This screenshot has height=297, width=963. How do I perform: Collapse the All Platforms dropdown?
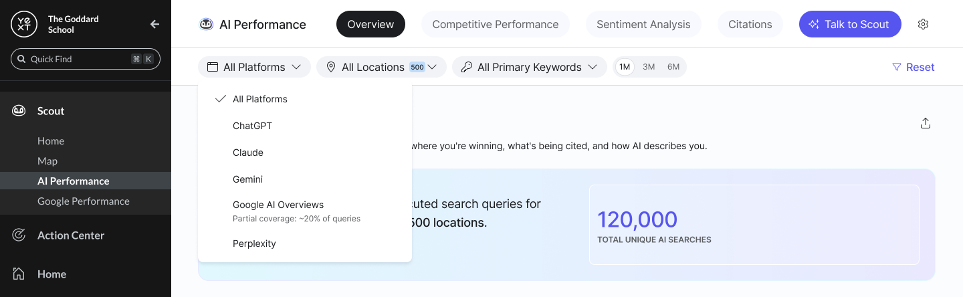point(254,67)
